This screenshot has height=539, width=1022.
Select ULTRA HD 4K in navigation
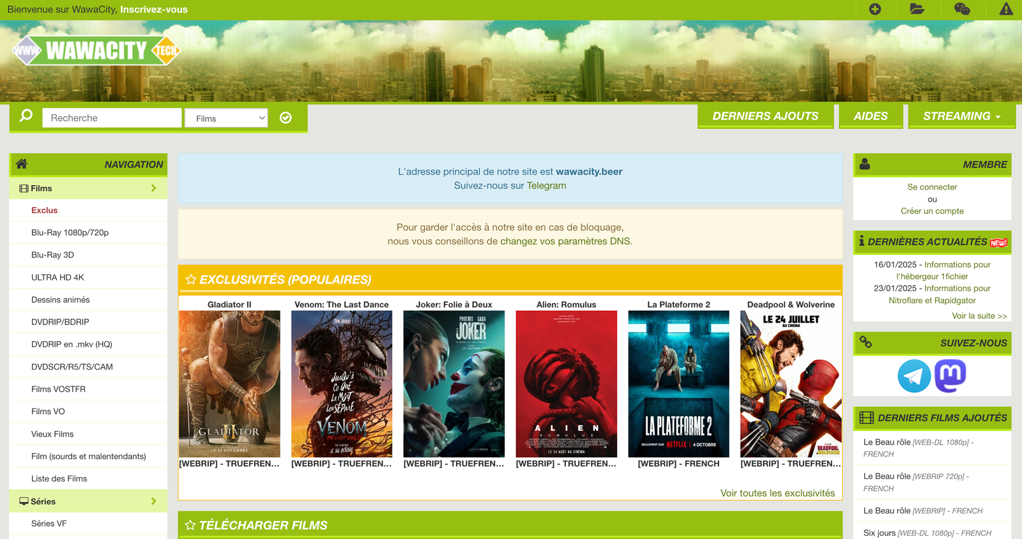point(57,277)
